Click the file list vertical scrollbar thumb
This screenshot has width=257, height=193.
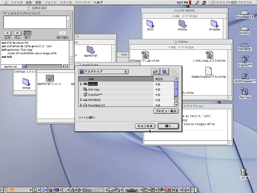coord(176,89)
